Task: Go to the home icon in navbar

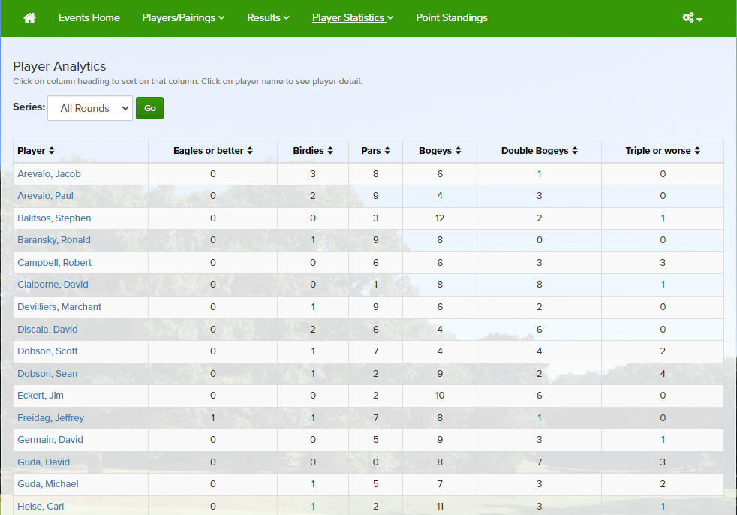Action: (29, 17)
